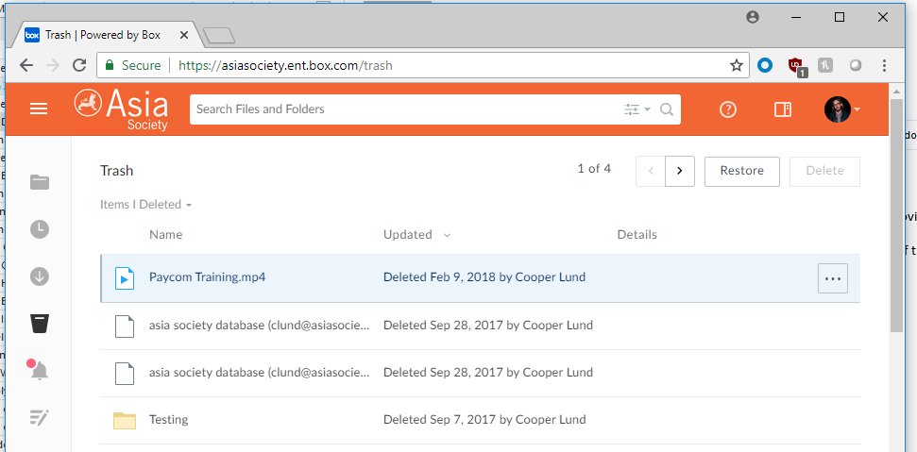Go to previous page of trash
Viewport: 917px width, 452px height.
(x=651, y=171)
